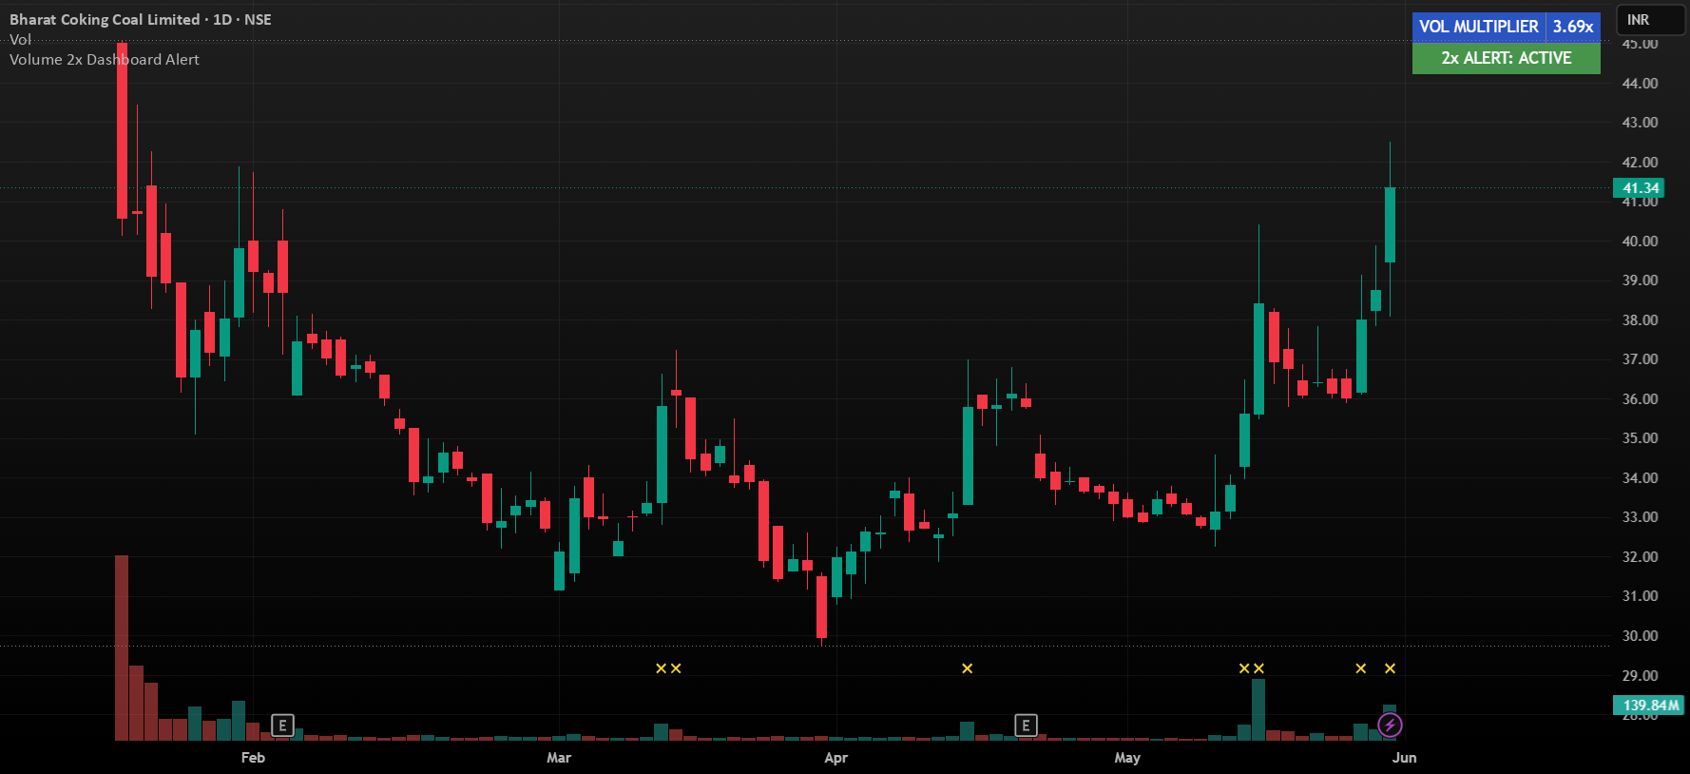Viewport: 1690px width, 774px height.
Task: Click the 29.00 price axis label
Action: tap(1640, 676)
